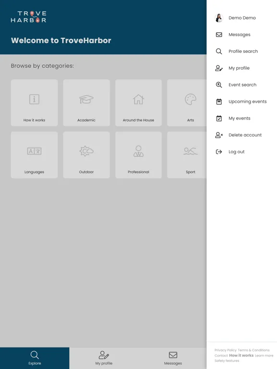Choose Log out menu entry
The height and width of the screenshot is (369, 277).
pyautogui.click(x=237, y=151)
